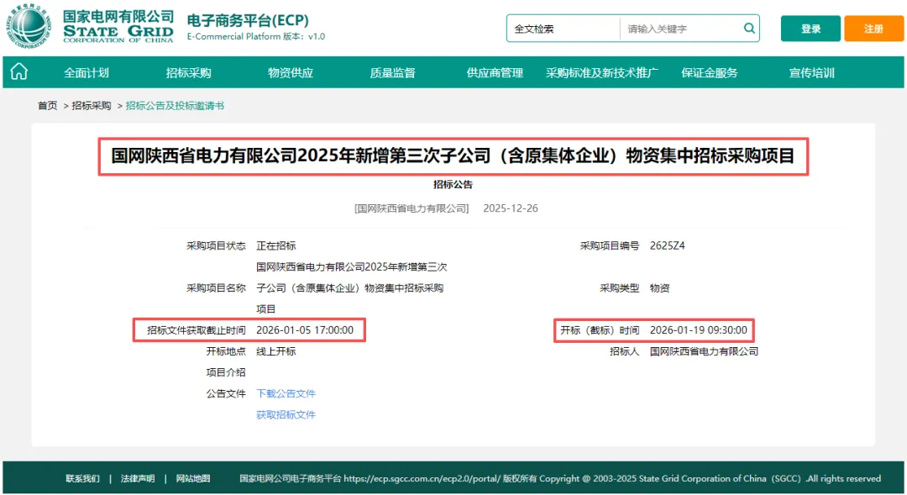
Task: Click the 采购类型 value 物资
Action: click(659, 287)
